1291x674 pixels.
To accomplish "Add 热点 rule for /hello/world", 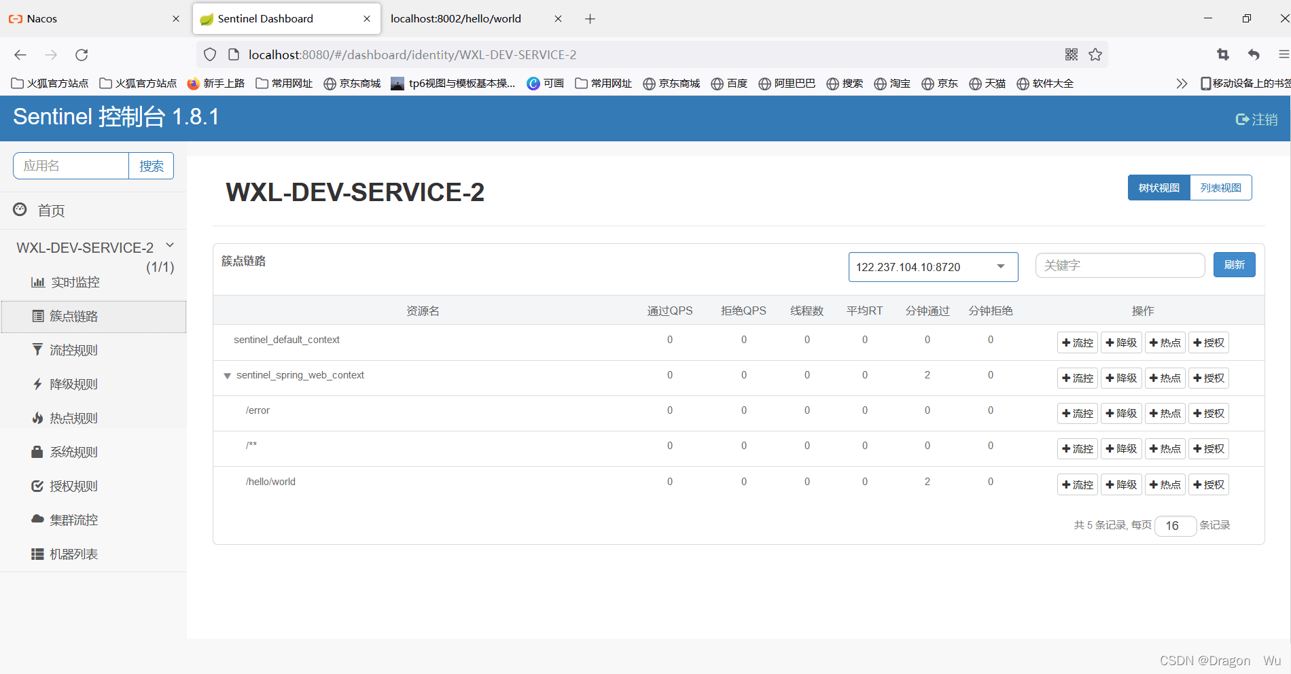I will pos(1165,484).
